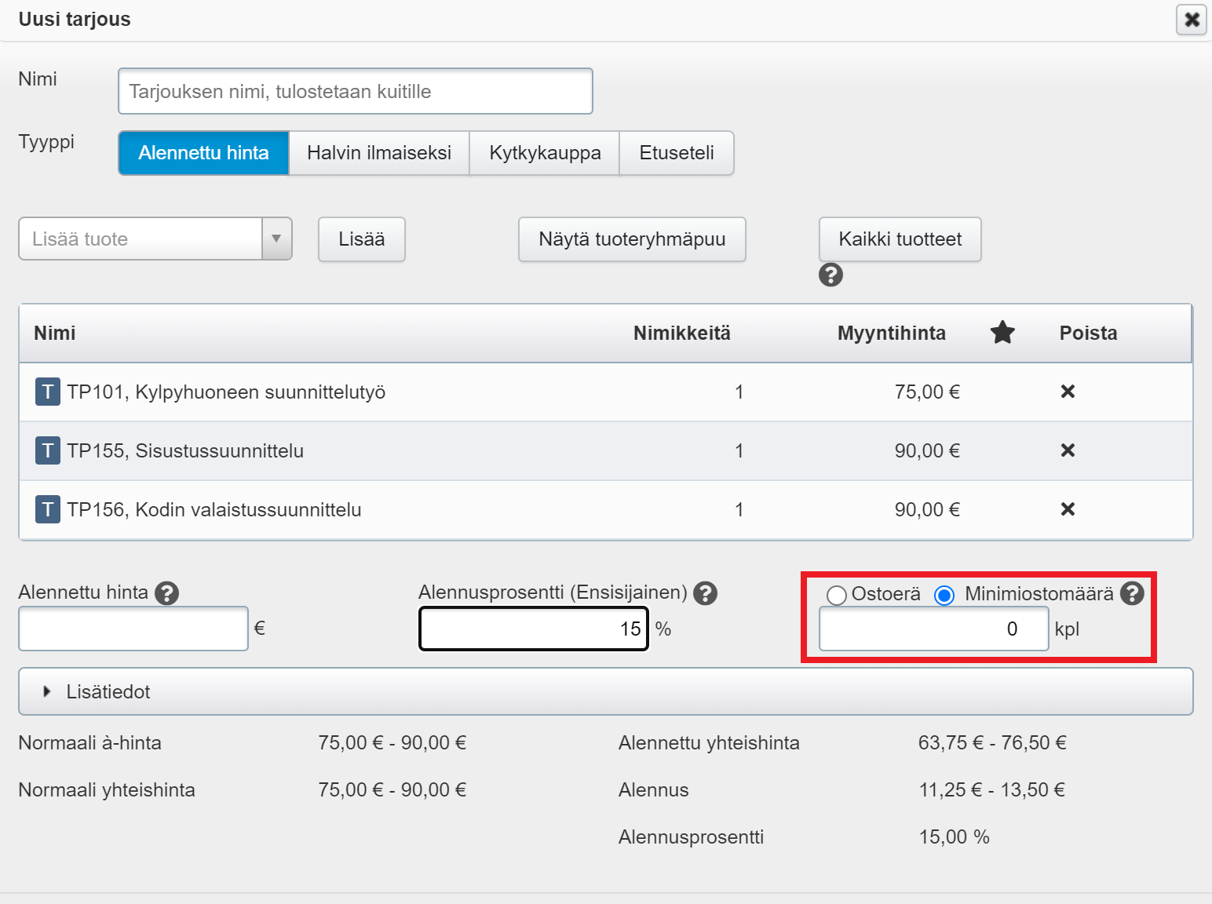Choose the Kytkykauppa offer type
The height and width of the screenshot is (904, 1212).
(x=545, y=153)
